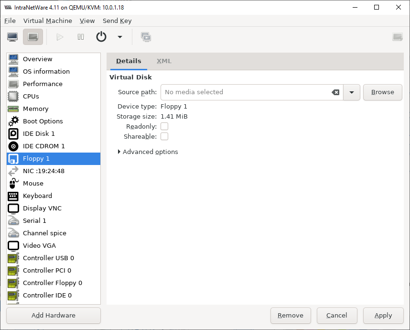Click the graphical console monitor icon
This screenshot has width=410, height=330.
(12, 37)
